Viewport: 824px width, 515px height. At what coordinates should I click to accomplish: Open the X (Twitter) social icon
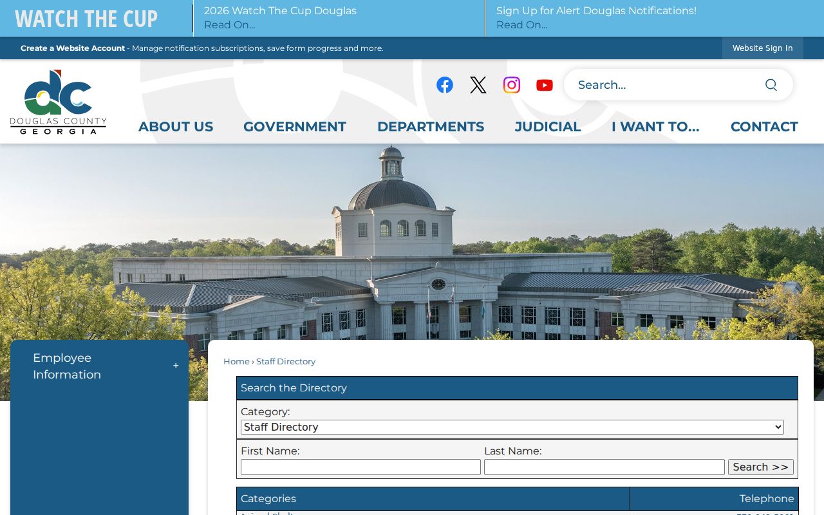pos(478,85)
